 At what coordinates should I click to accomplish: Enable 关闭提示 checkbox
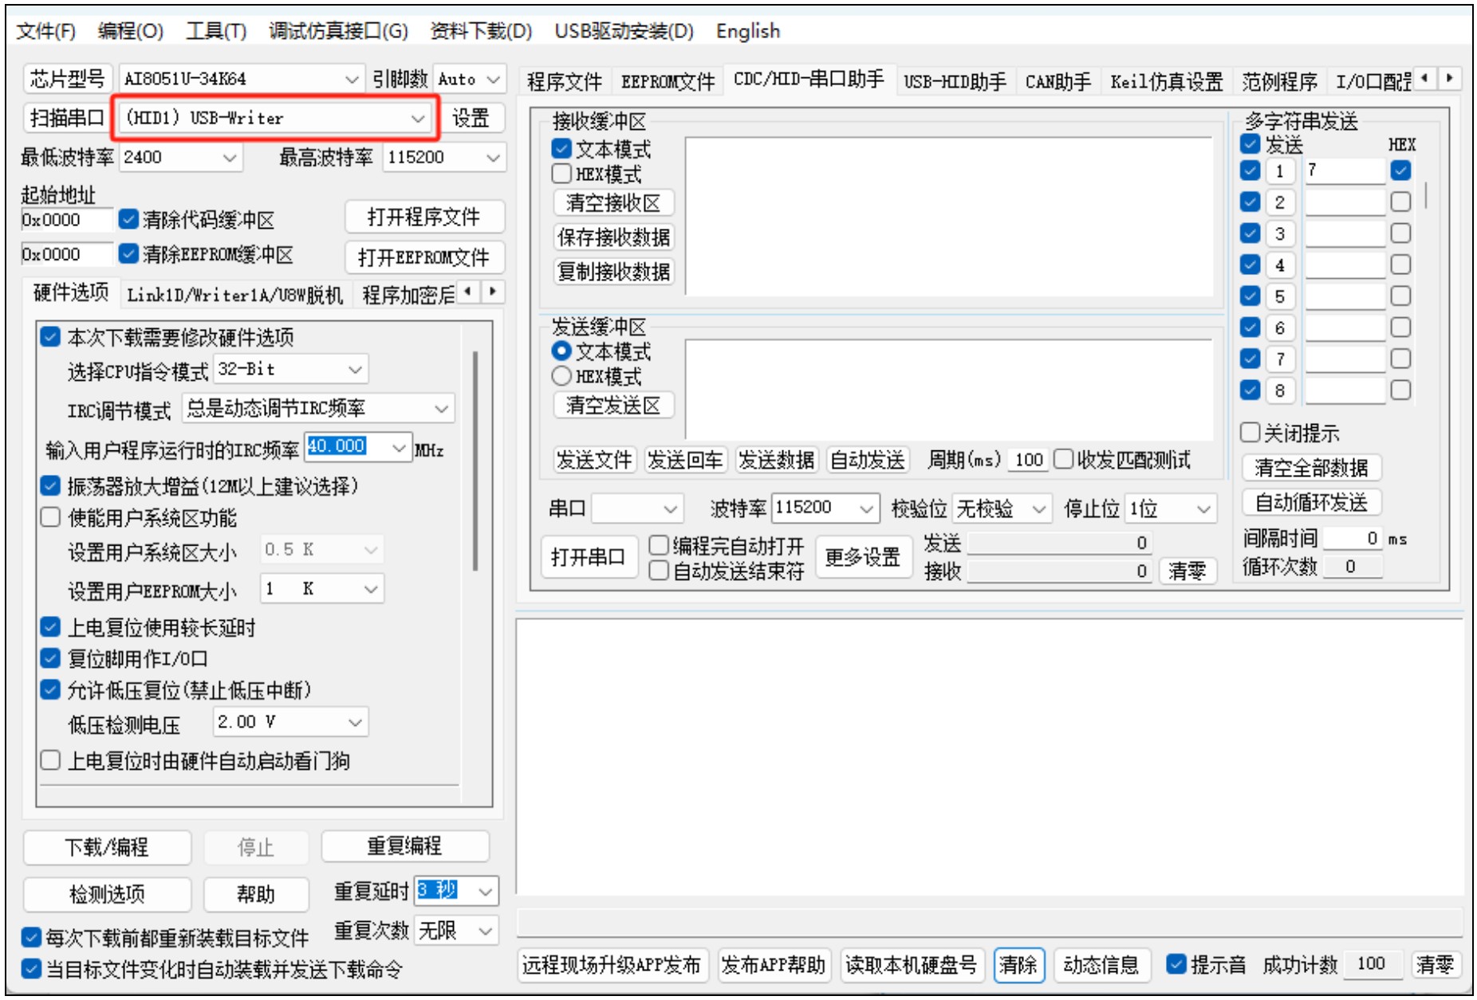click(x=1251, y=433)
